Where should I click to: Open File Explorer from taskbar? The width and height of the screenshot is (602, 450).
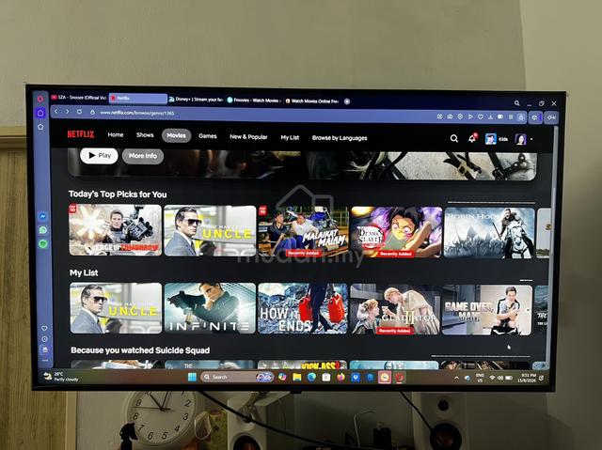point(297,377)
